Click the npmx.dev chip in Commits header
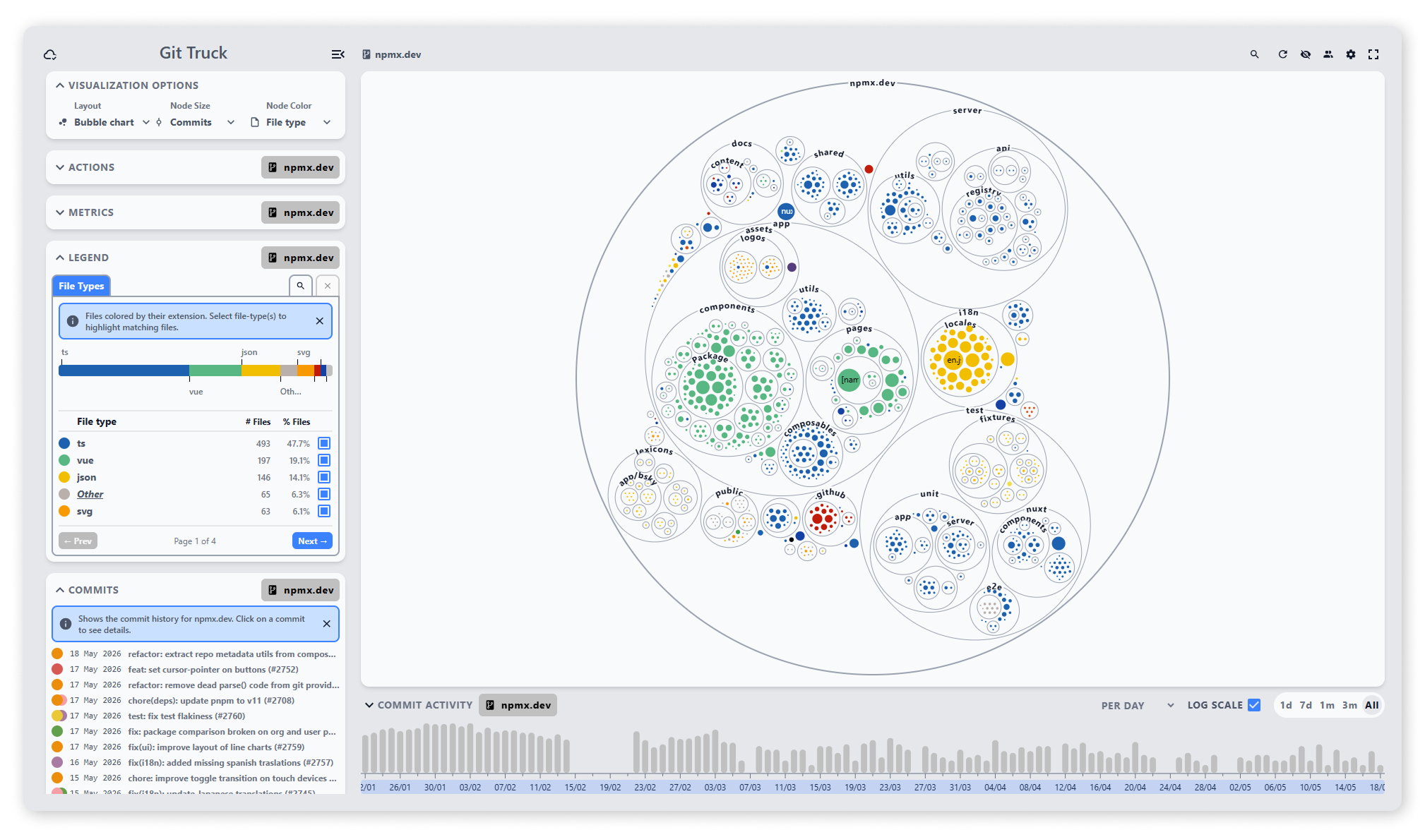 tap(300, 590)
